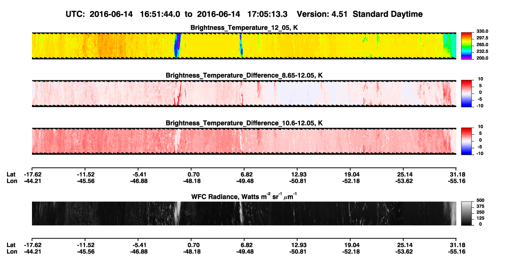The height and width of the screenshot is (260, 507).
Task: Click the Brightness_Temperature_12_05 yellow image strip
Action: pyautogui.click(x=244, y=46)
